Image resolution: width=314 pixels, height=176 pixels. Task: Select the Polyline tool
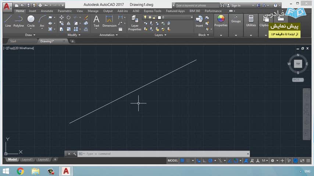pos(19,21)
